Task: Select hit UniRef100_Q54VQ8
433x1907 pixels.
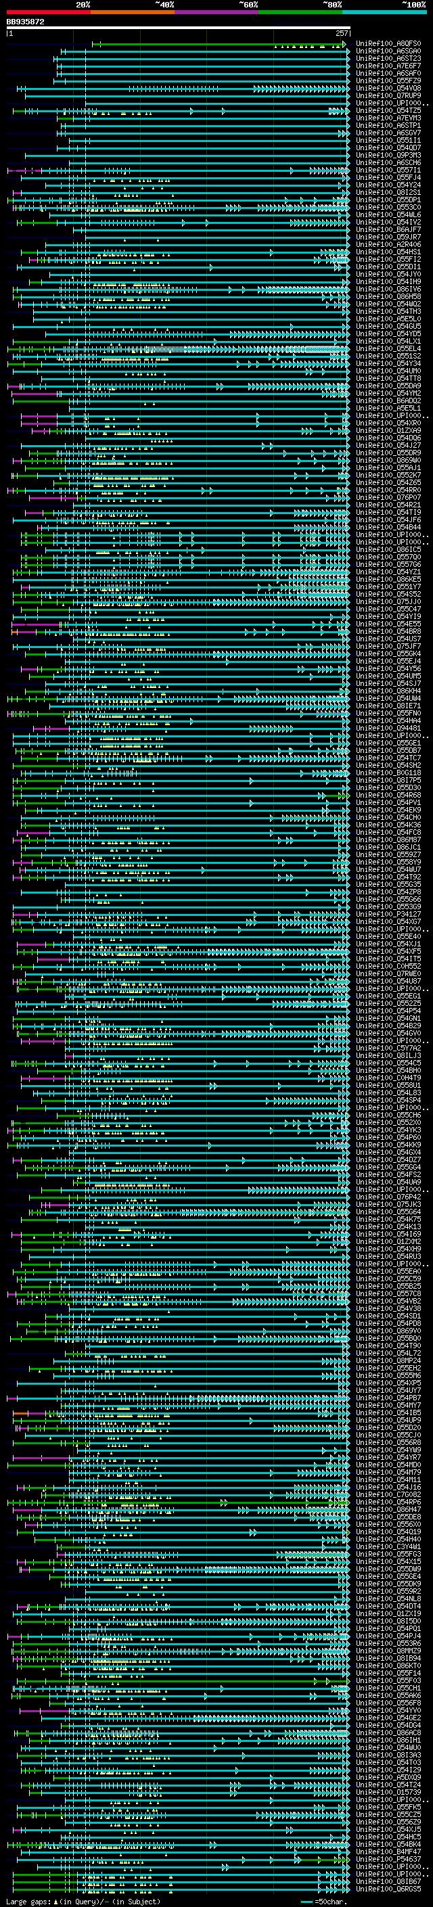Action: point(388,88)
